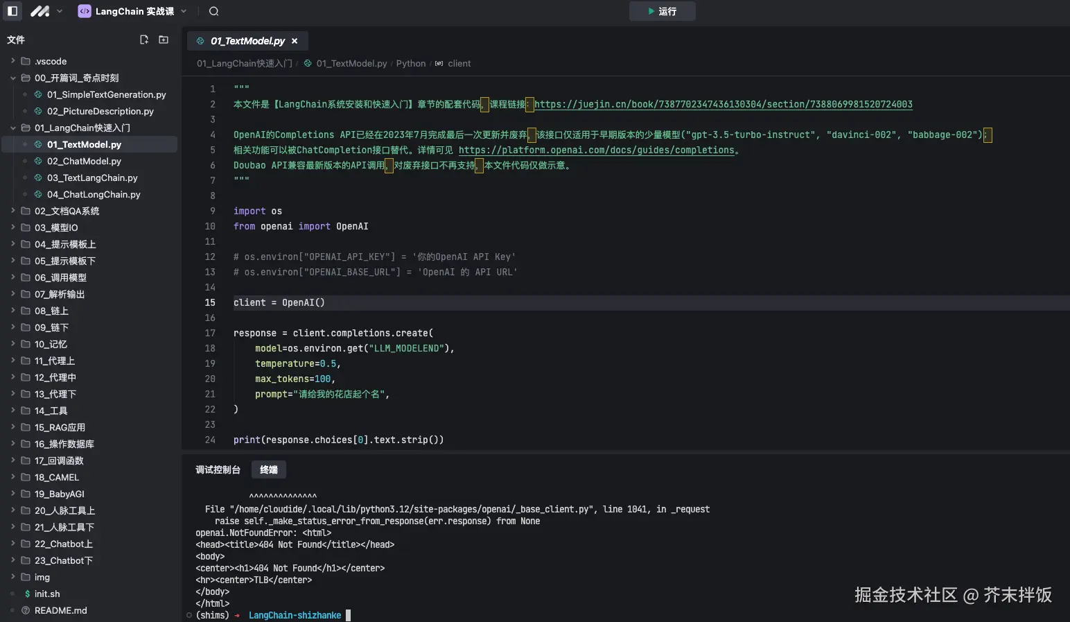Viewport: 1070px width, 622px height.
Task: Click the client breadcrumb item
Action: tap(459, 63)
